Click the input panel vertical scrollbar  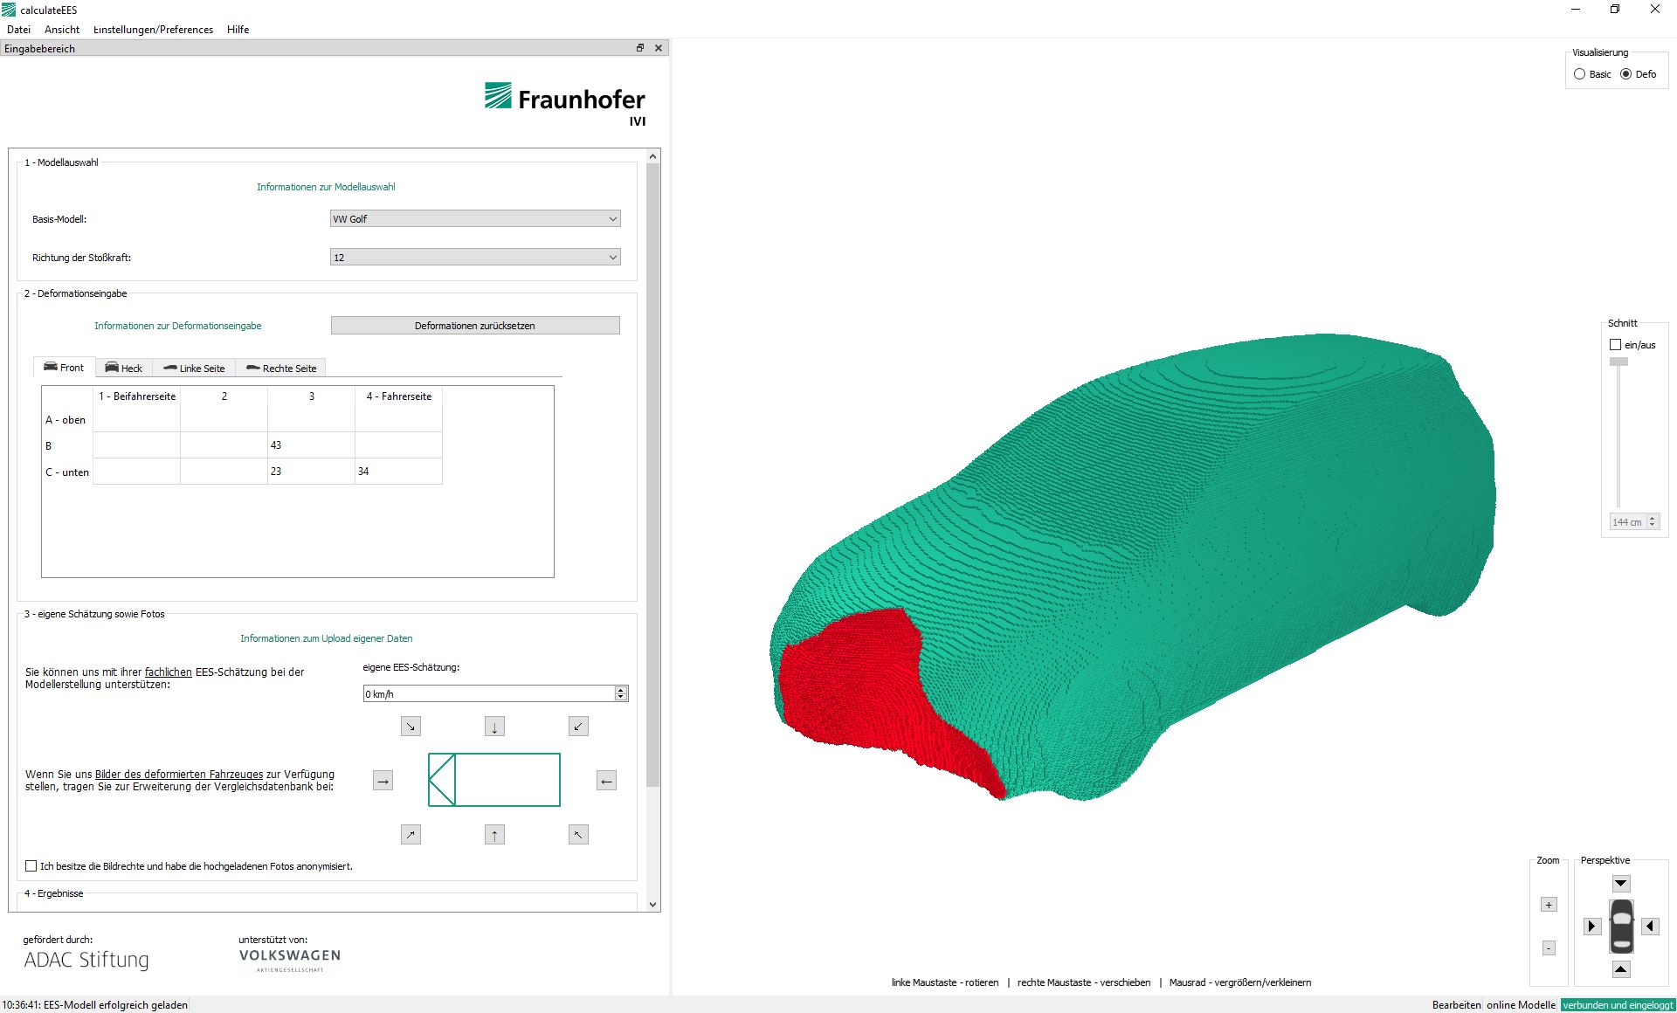click(653, 475)
